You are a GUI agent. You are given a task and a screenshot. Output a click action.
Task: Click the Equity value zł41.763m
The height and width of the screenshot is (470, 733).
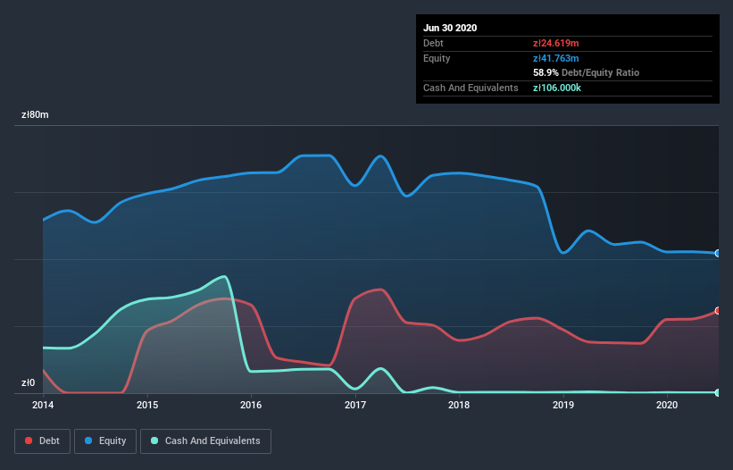[x=556, y=58]
